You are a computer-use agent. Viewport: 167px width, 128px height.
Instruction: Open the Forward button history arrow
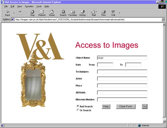click(x=26, y=13)
